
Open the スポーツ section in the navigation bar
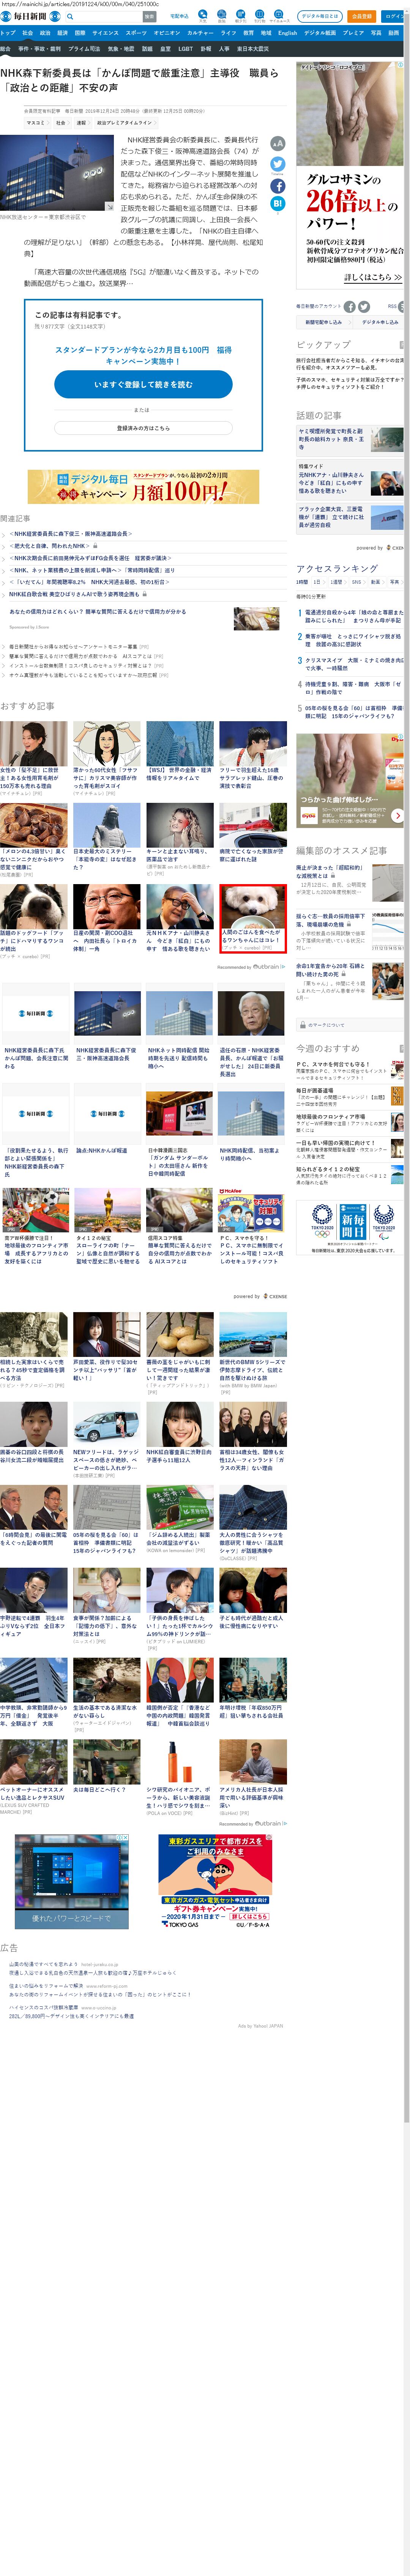136,33
